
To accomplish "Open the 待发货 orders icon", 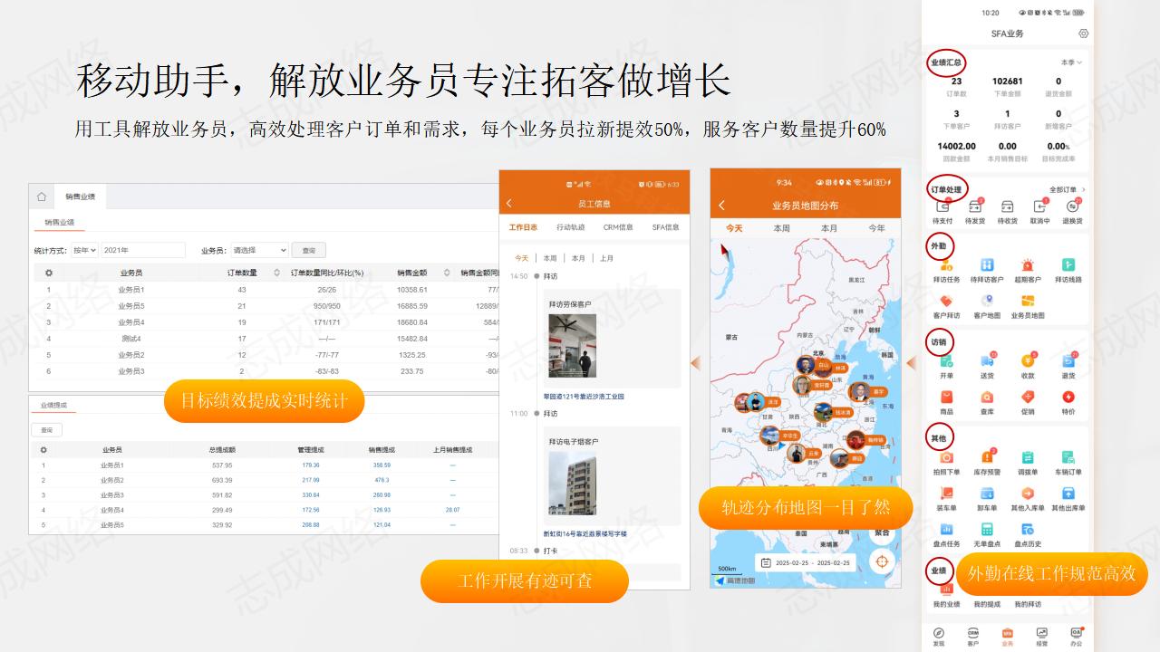I will (x=975, y=206).
